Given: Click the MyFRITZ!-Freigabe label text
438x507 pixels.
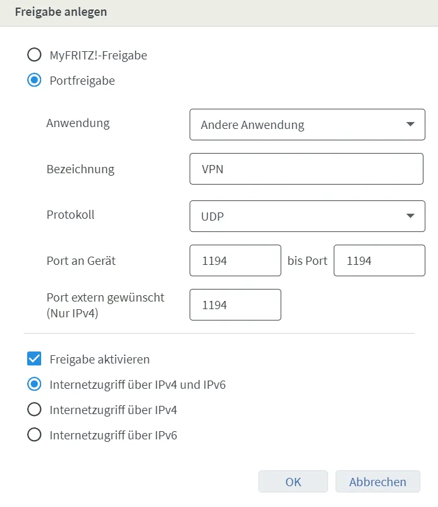Looking at the screenshot, I should pyautogui.click(x=98, y=55).
